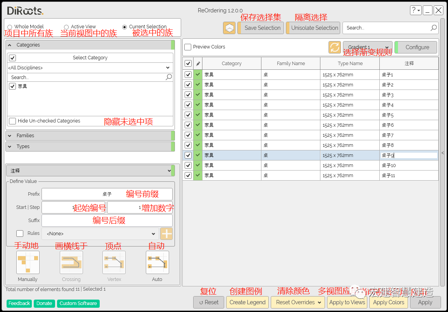448x312 pixels.
Task: Sort by the Type Name column header
Action: pyautogui.click(x=350, y=64)
